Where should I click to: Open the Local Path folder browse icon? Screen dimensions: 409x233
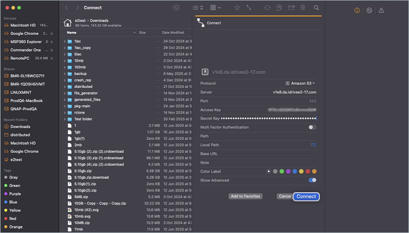tap(313, 145)
